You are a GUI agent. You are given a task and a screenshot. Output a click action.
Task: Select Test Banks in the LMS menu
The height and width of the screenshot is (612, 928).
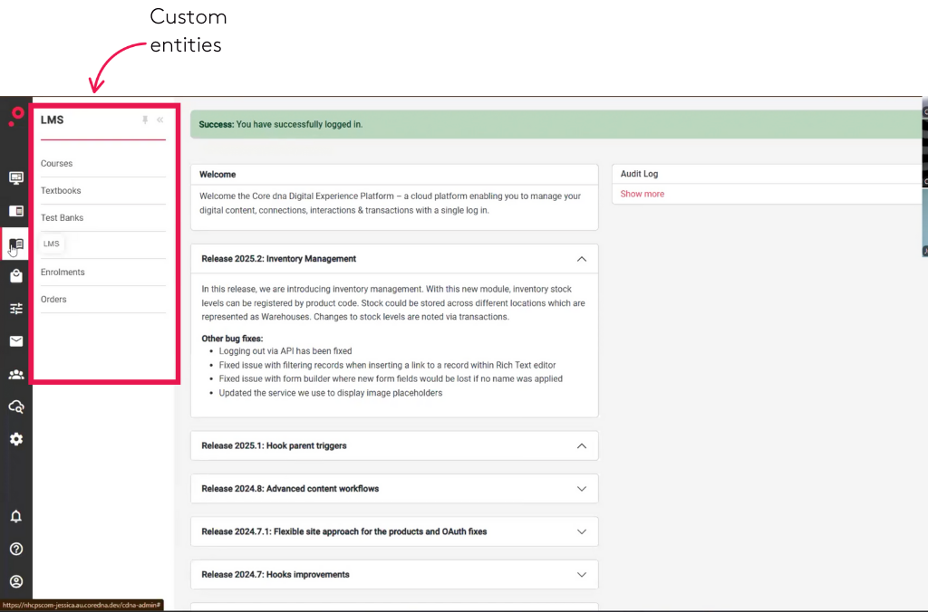(x=62, y=217)
